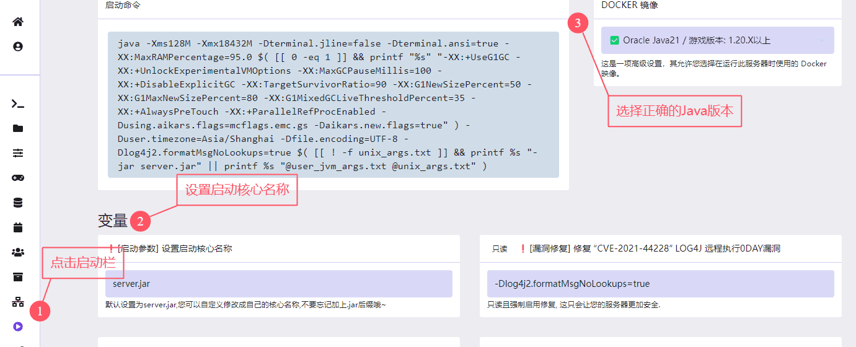The image size is (856, 347).
Task: Click the read-only -Dlog4j2.formatMsgNoLookups=true field
Action: pyautogui.click(x=661, y=284)
